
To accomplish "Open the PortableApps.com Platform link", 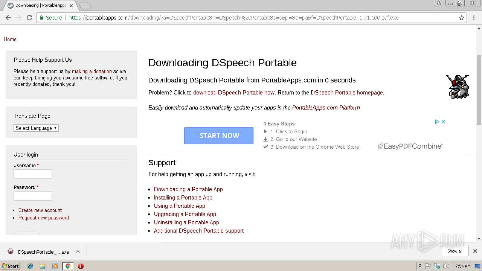I will coord(326,108).
